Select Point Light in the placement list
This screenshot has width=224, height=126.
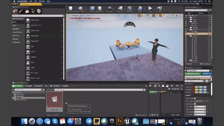44,36
